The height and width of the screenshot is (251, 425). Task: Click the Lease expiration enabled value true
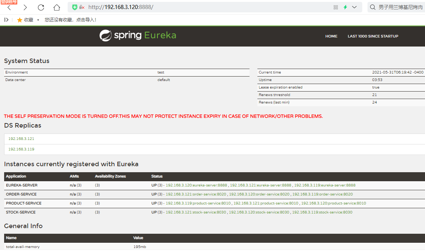pos(376,87)
